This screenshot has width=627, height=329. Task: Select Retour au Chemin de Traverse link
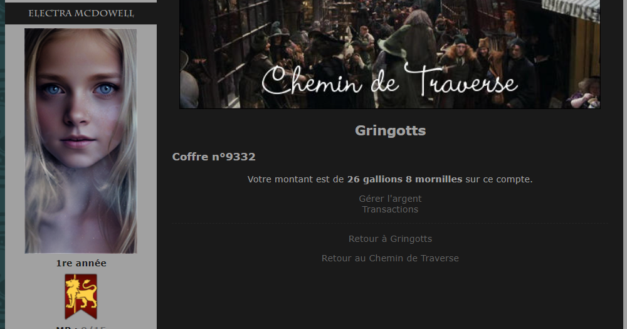click(390, 258)
